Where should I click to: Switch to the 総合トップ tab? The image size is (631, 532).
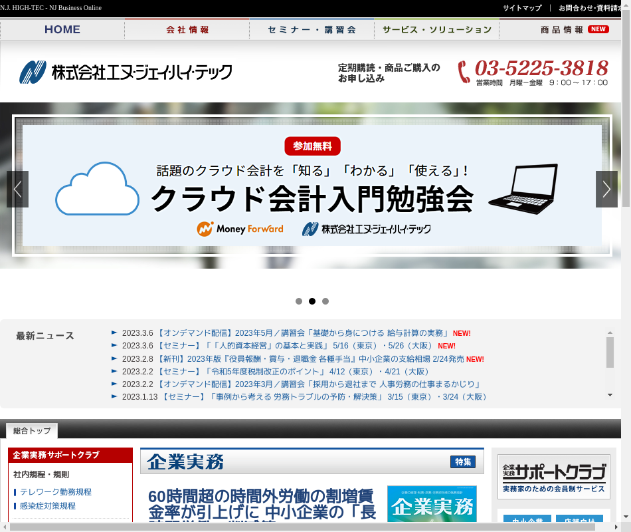click(x=32, y=431)
